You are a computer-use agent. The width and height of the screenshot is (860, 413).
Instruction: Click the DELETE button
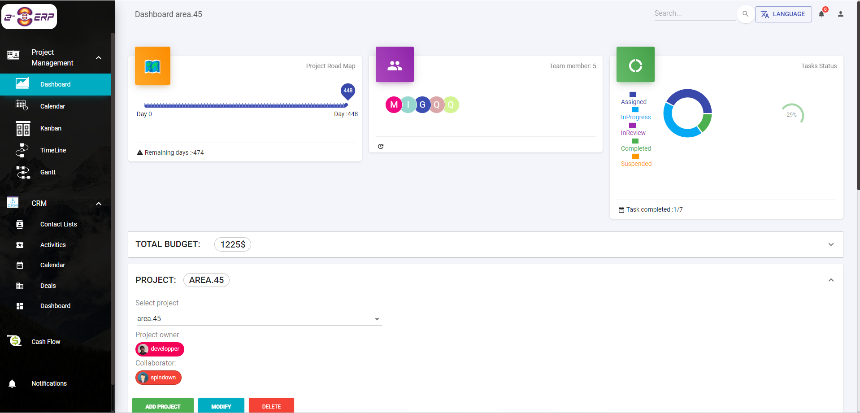pyautogui.click(x=271, y=406)
